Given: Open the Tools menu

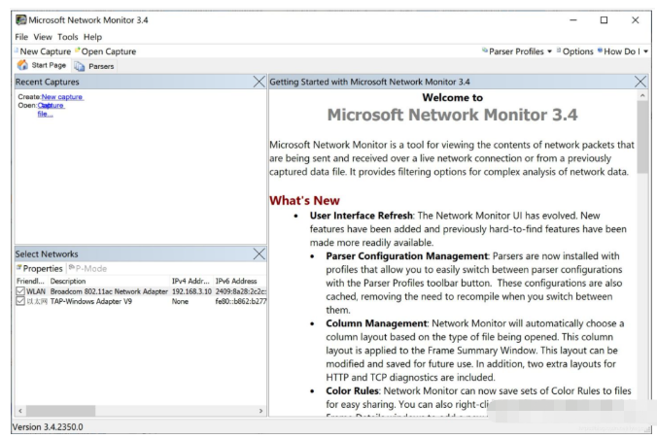Looking at the screenshot, I should pos(67,37).
